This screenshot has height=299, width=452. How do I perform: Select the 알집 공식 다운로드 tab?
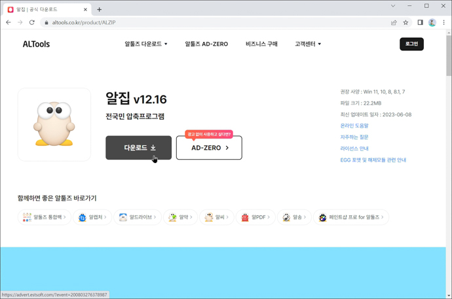48,10
